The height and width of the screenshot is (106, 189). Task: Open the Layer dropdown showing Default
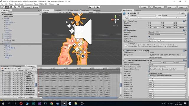point(174,16)
